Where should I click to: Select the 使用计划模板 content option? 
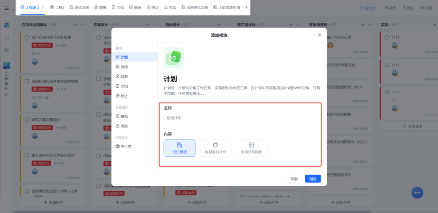(x=251, y=148)
